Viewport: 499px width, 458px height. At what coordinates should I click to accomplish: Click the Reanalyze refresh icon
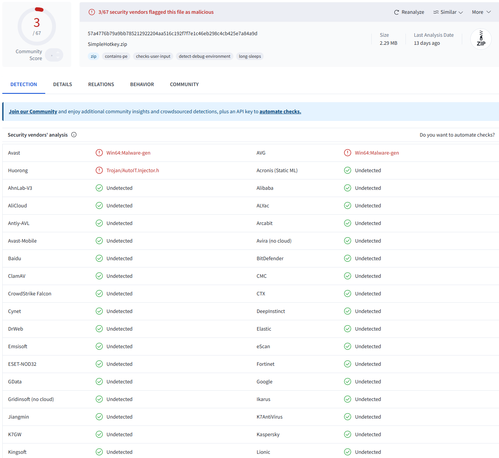pos(397,12)
